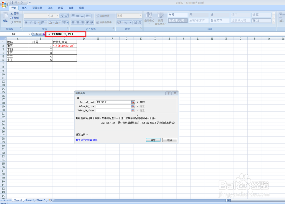Open the Insert (插入) cells dropdown
The height and width of the screenshot is (204, 285).
(x=281, y=19)
